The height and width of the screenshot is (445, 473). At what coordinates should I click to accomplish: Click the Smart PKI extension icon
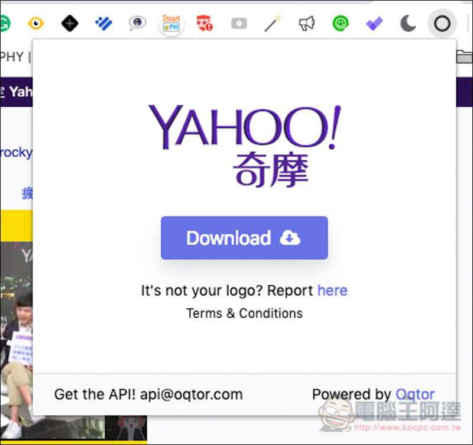[171, 23]
